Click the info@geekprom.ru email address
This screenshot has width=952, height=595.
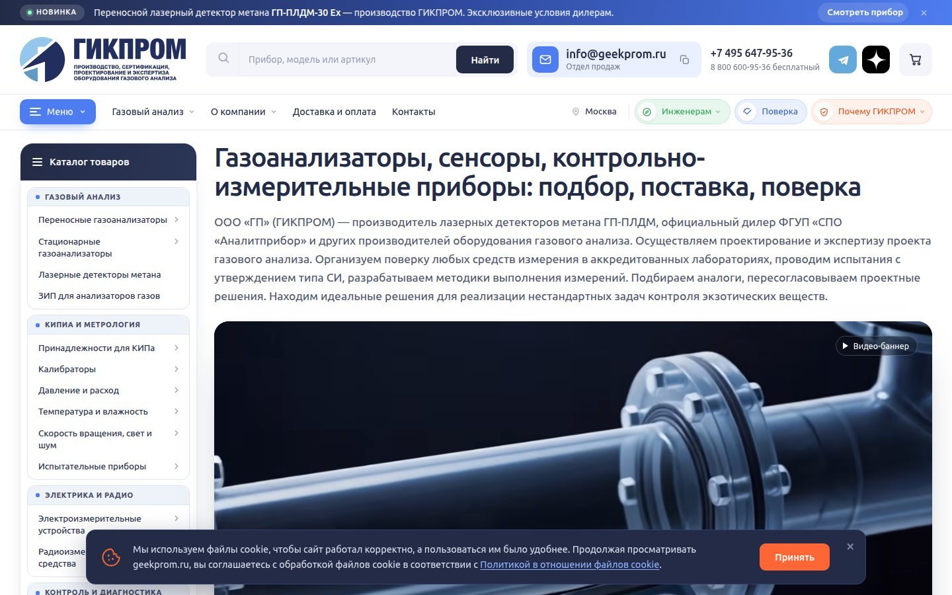(x=616, y=54)
